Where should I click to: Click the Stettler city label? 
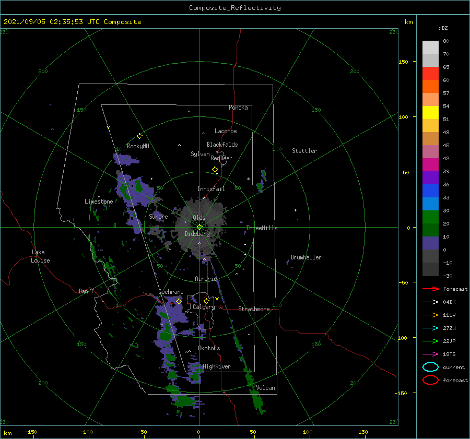click(304, 151)
